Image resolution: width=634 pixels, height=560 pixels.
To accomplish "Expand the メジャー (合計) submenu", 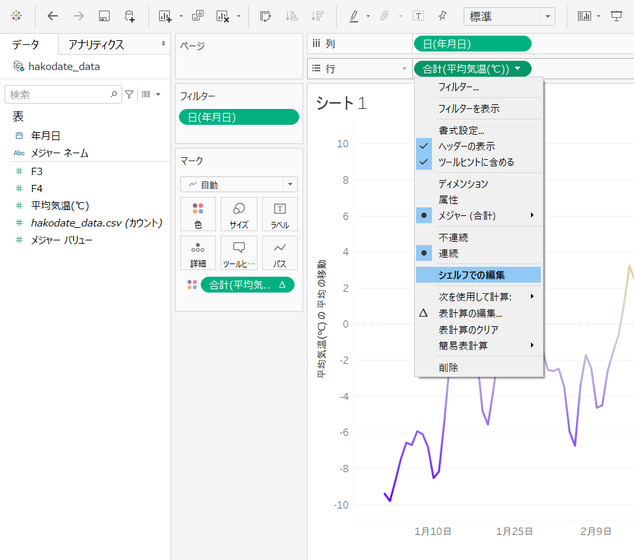I will 478,215.
